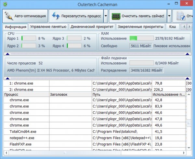
Task: Select the '1: chrome.exe' row
Action: [x=97, y=83]
